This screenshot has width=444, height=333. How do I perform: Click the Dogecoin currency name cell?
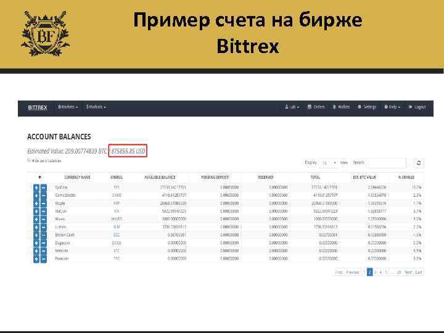62,243
